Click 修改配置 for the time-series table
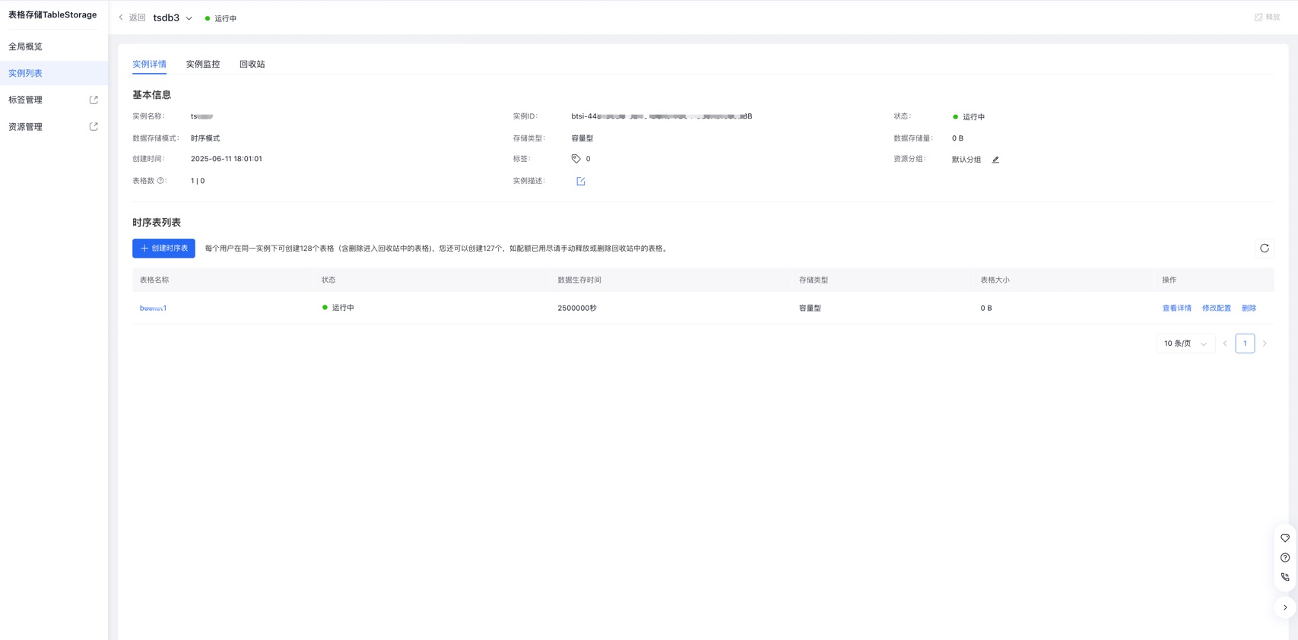The width and height of the screenshot is (1298, 640). pos(1216,308)
